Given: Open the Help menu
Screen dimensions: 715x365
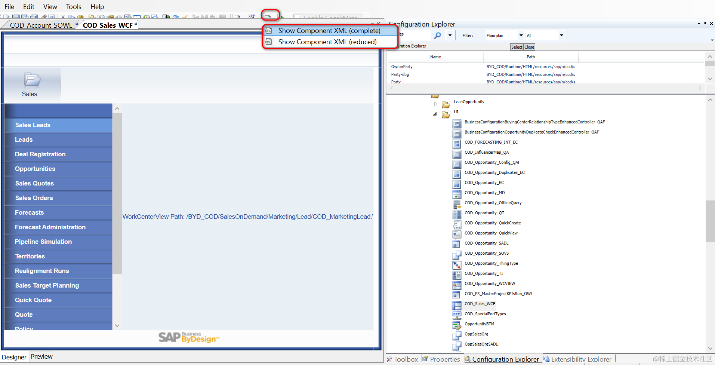Looking at the screenshot, I should coord(97,7).
